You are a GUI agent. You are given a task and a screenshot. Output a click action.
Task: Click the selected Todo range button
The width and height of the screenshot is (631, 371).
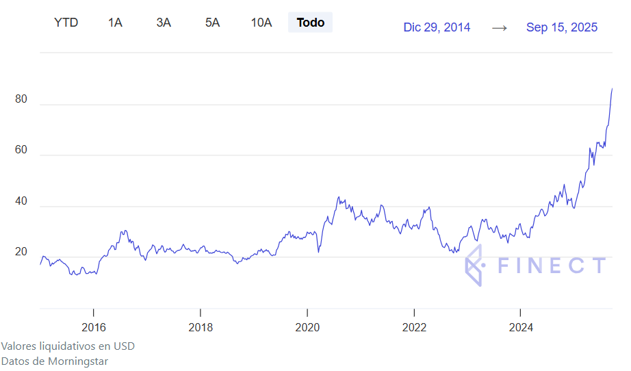coord(311,23)
